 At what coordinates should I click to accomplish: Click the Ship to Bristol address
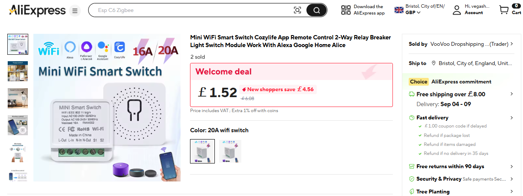click(472, 63)
